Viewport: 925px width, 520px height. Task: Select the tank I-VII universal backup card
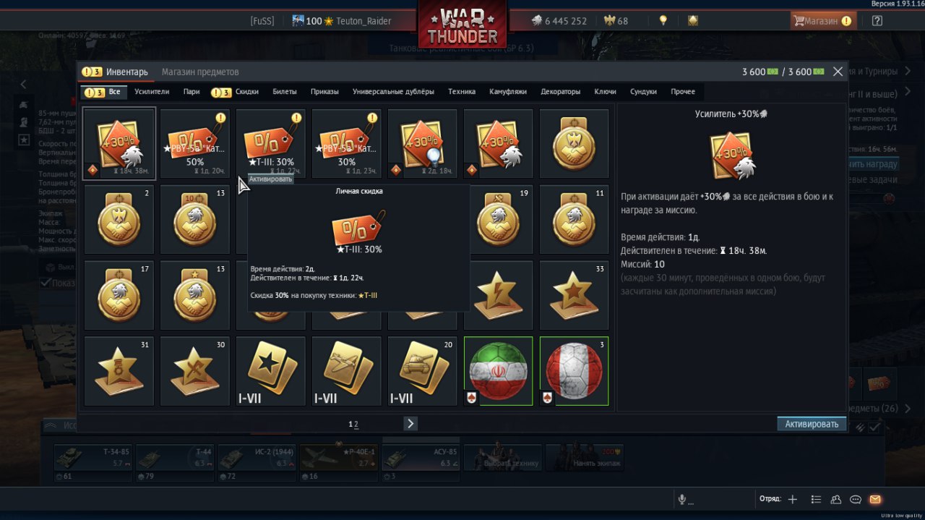(423, 371)
